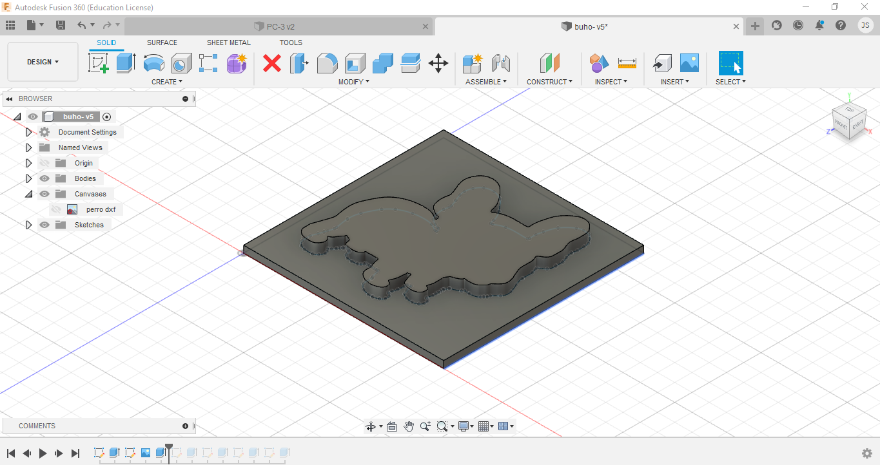Show the perro dxf canvas
The height and width of the screenshot is (465, 880).
point(56,209)
